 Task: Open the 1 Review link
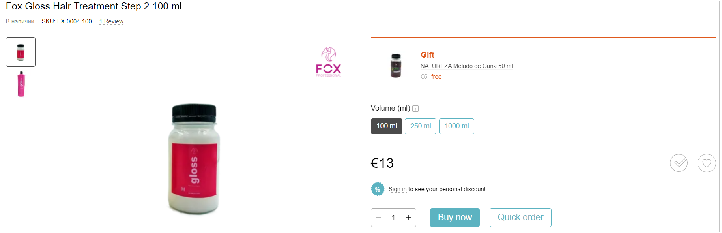[111, 21]
